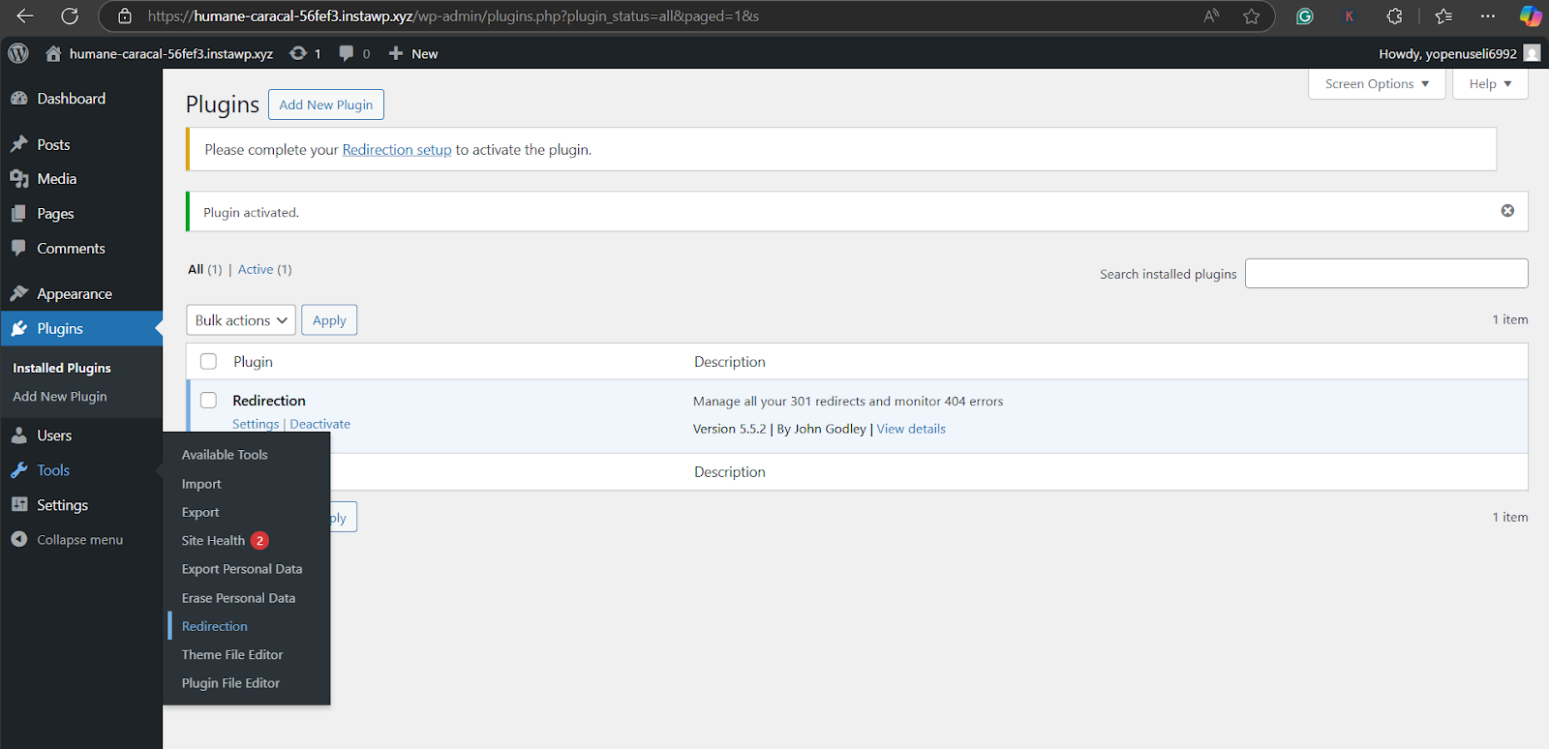The height and width of the screenshot is (749, 1549).
Task: Click the Search installed plugins field
Action: pos(1386,273)
